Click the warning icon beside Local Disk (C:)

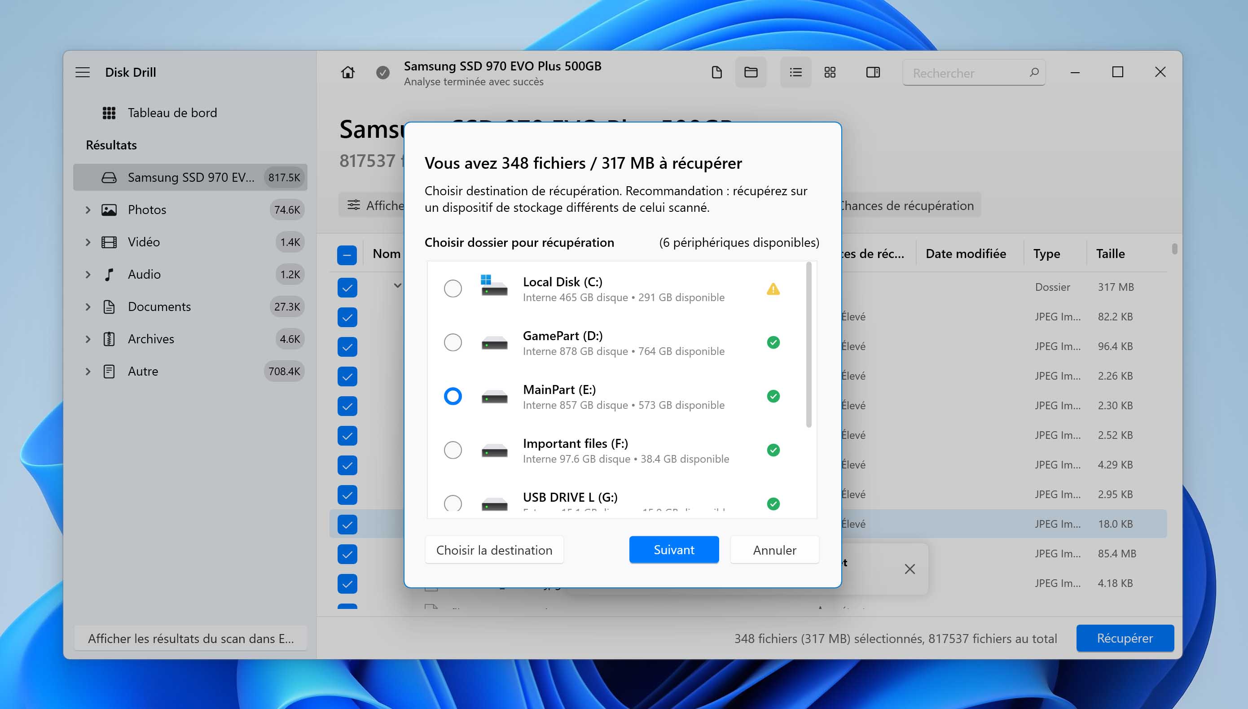click(x=773, y=289)
